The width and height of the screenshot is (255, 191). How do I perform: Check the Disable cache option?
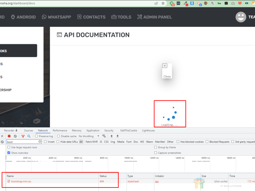coord(59,136)
